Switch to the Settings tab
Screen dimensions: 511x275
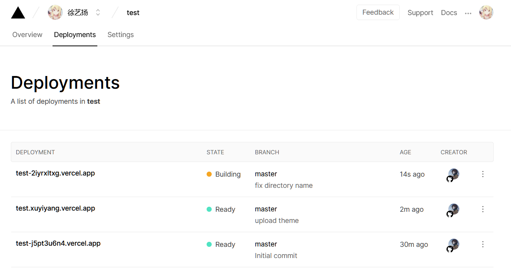(121, 35)
